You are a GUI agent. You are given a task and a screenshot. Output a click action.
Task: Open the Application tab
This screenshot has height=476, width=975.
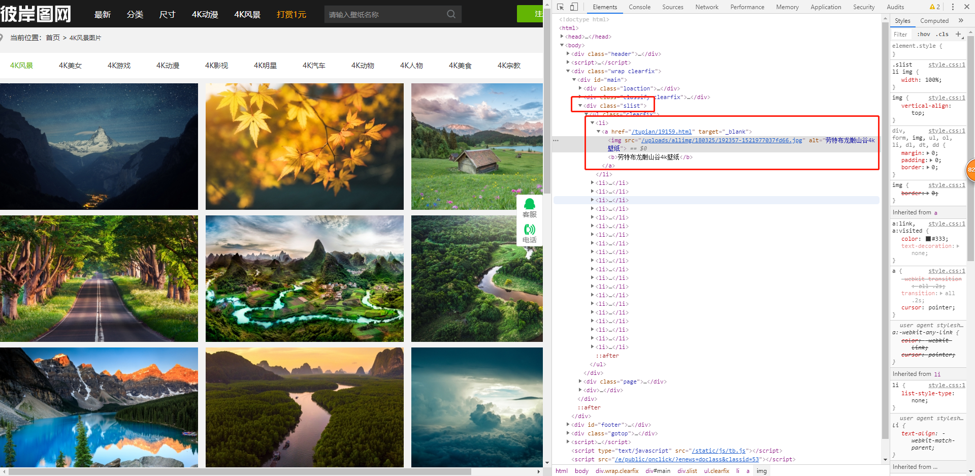point(826,7)
